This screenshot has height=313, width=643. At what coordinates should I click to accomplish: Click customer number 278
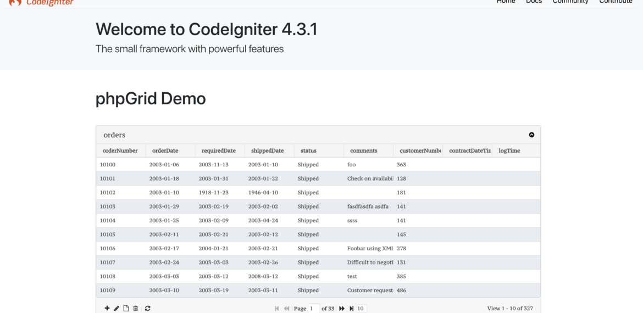pyautogui.click(x=402, y=248)
